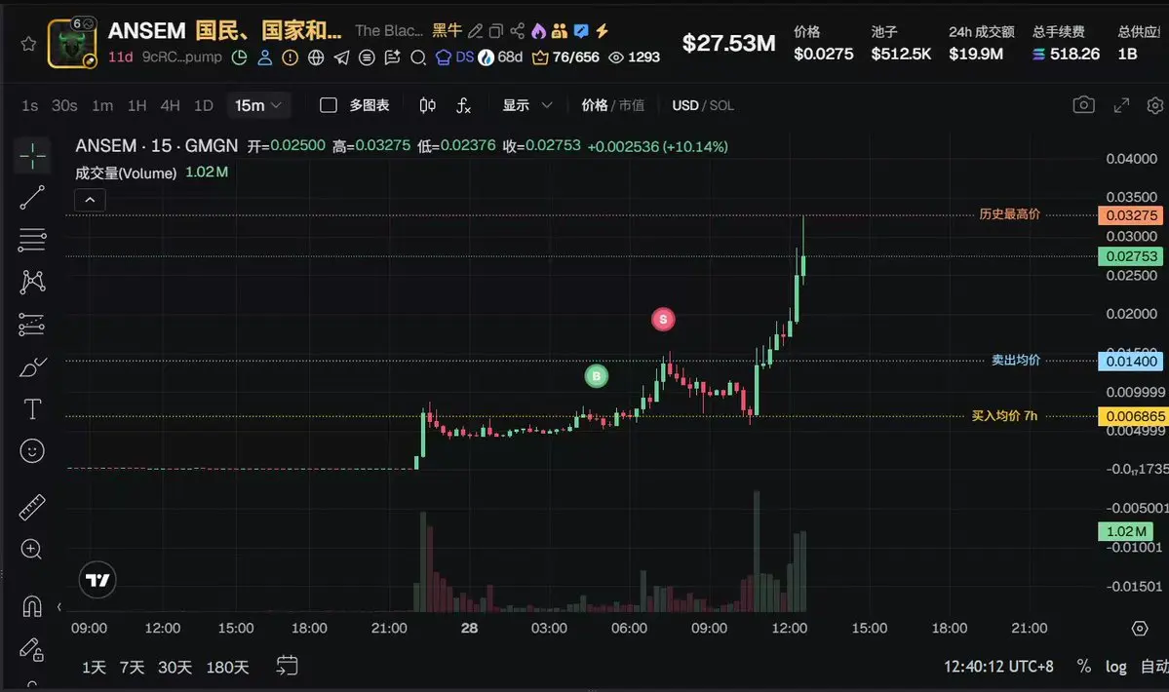
Task: Open forecasting position tools
Action: [32, 325]
